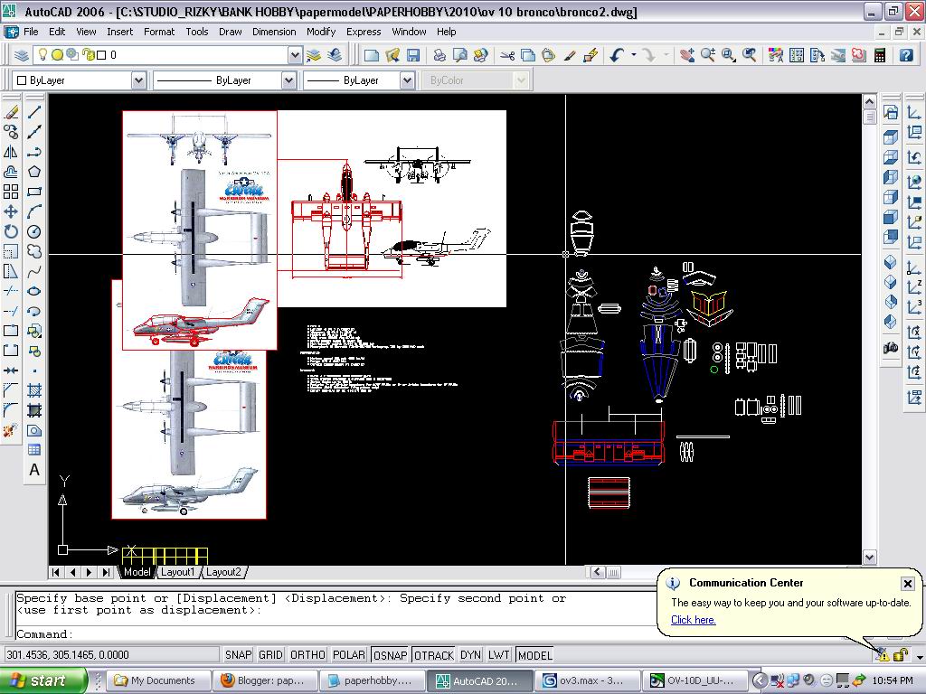Open the Layer Properties Manager icon

(22, 55)
